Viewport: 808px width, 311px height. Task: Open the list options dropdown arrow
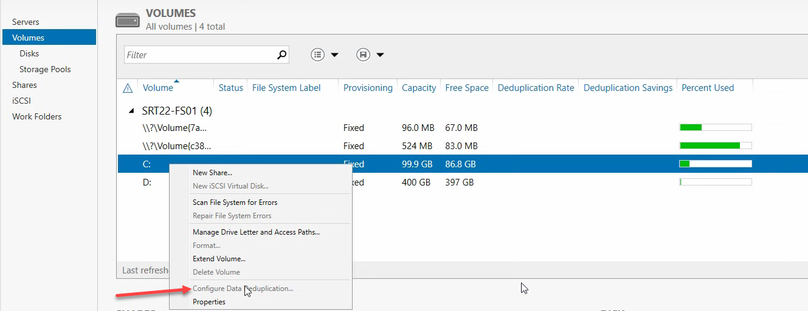tap(334, 55)
